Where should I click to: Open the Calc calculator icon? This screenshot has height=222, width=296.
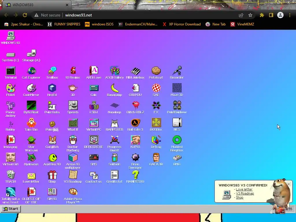tap(94, 90)
